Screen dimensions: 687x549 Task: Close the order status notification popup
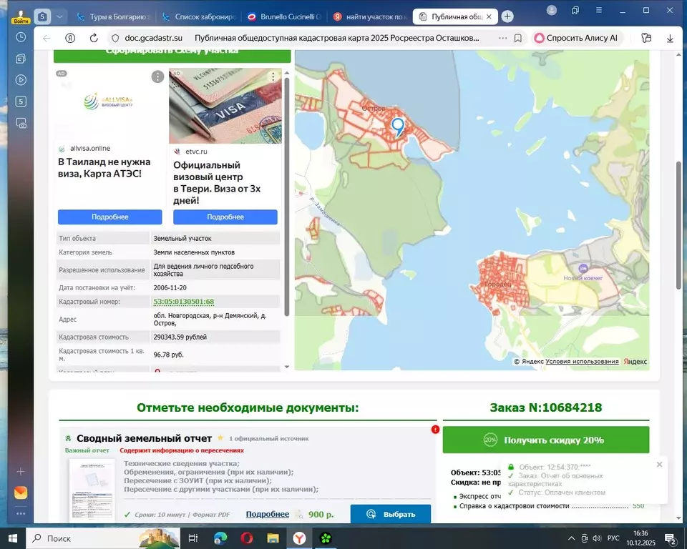pos(659,465)
